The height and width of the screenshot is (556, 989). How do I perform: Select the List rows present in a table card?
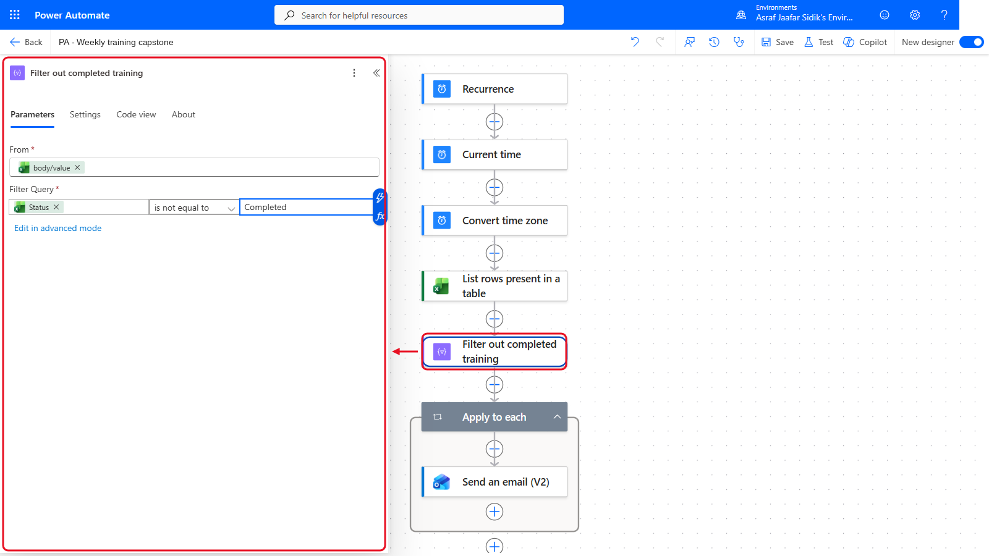pyautogui.click(x=494, y=286)
